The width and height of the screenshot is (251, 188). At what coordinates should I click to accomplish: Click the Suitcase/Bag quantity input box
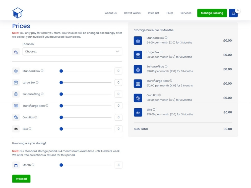pos(118,94)
